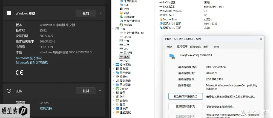The image size is (273, 118).
Task: Select the 操作系统 Windows icon
Action: (x=117, y=65)
